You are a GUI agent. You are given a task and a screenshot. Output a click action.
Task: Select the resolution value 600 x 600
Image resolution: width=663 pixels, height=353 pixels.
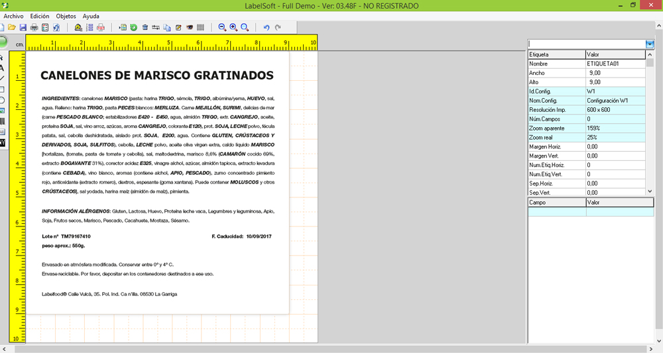pyautogui.click(x=615, y=110)
